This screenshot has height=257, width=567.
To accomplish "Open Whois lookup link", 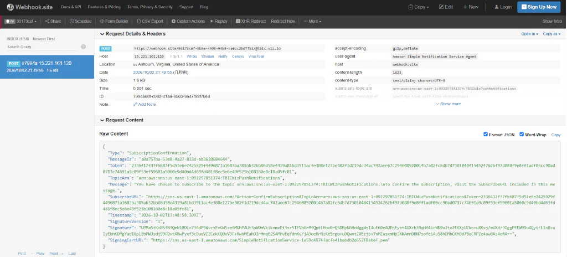I will 192,56.
